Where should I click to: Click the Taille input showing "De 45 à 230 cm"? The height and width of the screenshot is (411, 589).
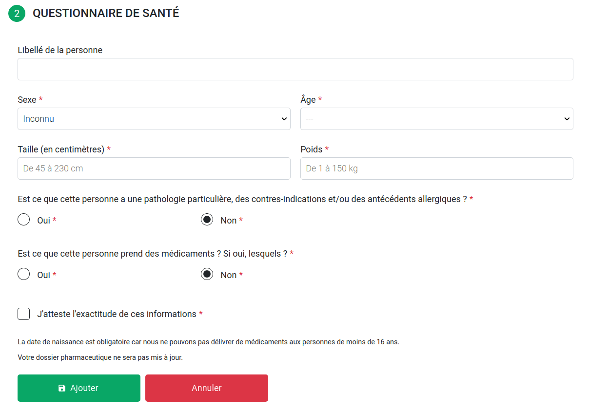154,168
